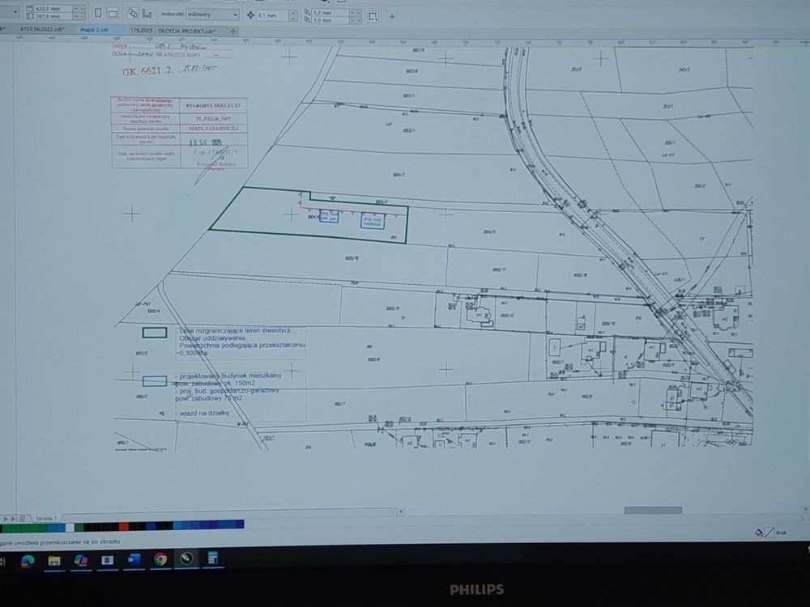Open the page size preset dropdown arrow
Image resolution: width=810 pixels, height=607 pixels.
click(15, 11)
